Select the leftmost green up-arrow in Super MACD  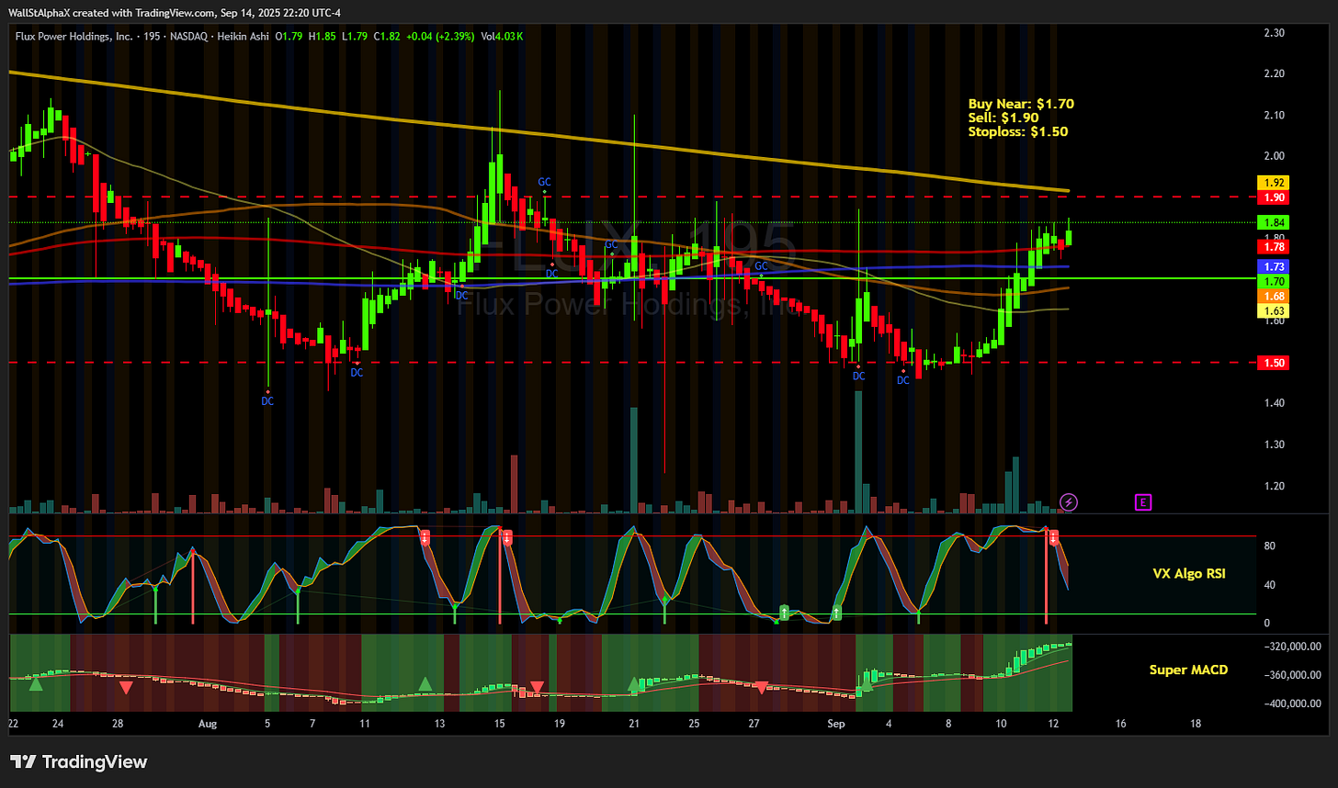(35, 683)
